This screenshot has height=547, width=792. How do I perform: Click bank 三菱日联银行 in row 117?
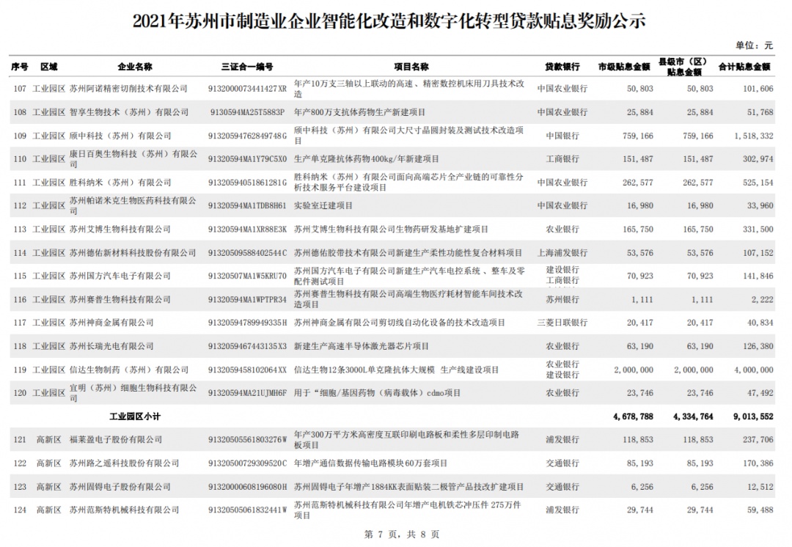[562, 323]
